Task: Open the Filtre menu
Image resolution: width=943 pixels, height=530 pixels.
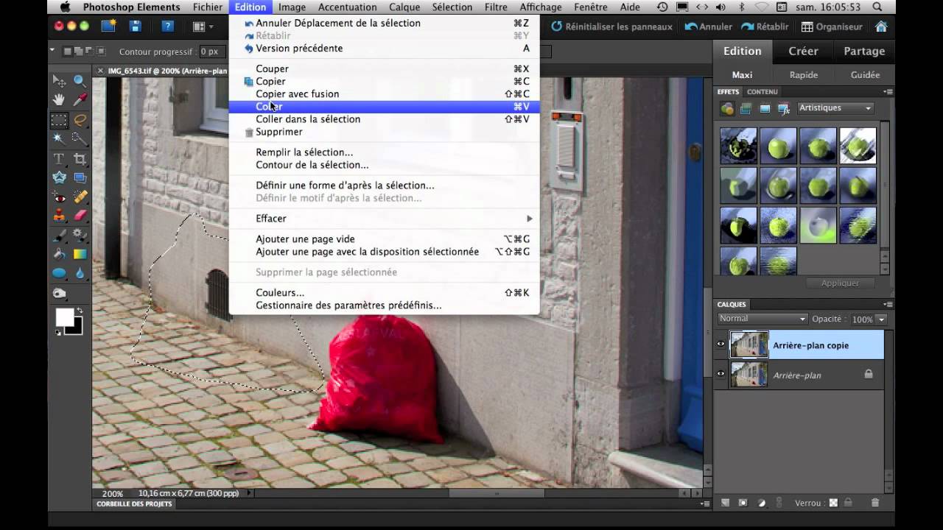Action: point(496,7)
